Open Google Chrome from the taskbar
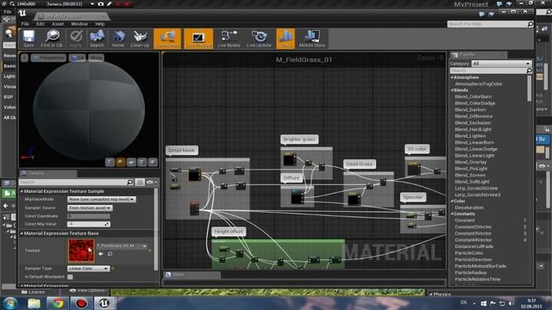This screenshot has width=552, height=310. pyautogui.click(x=57, y=303)
